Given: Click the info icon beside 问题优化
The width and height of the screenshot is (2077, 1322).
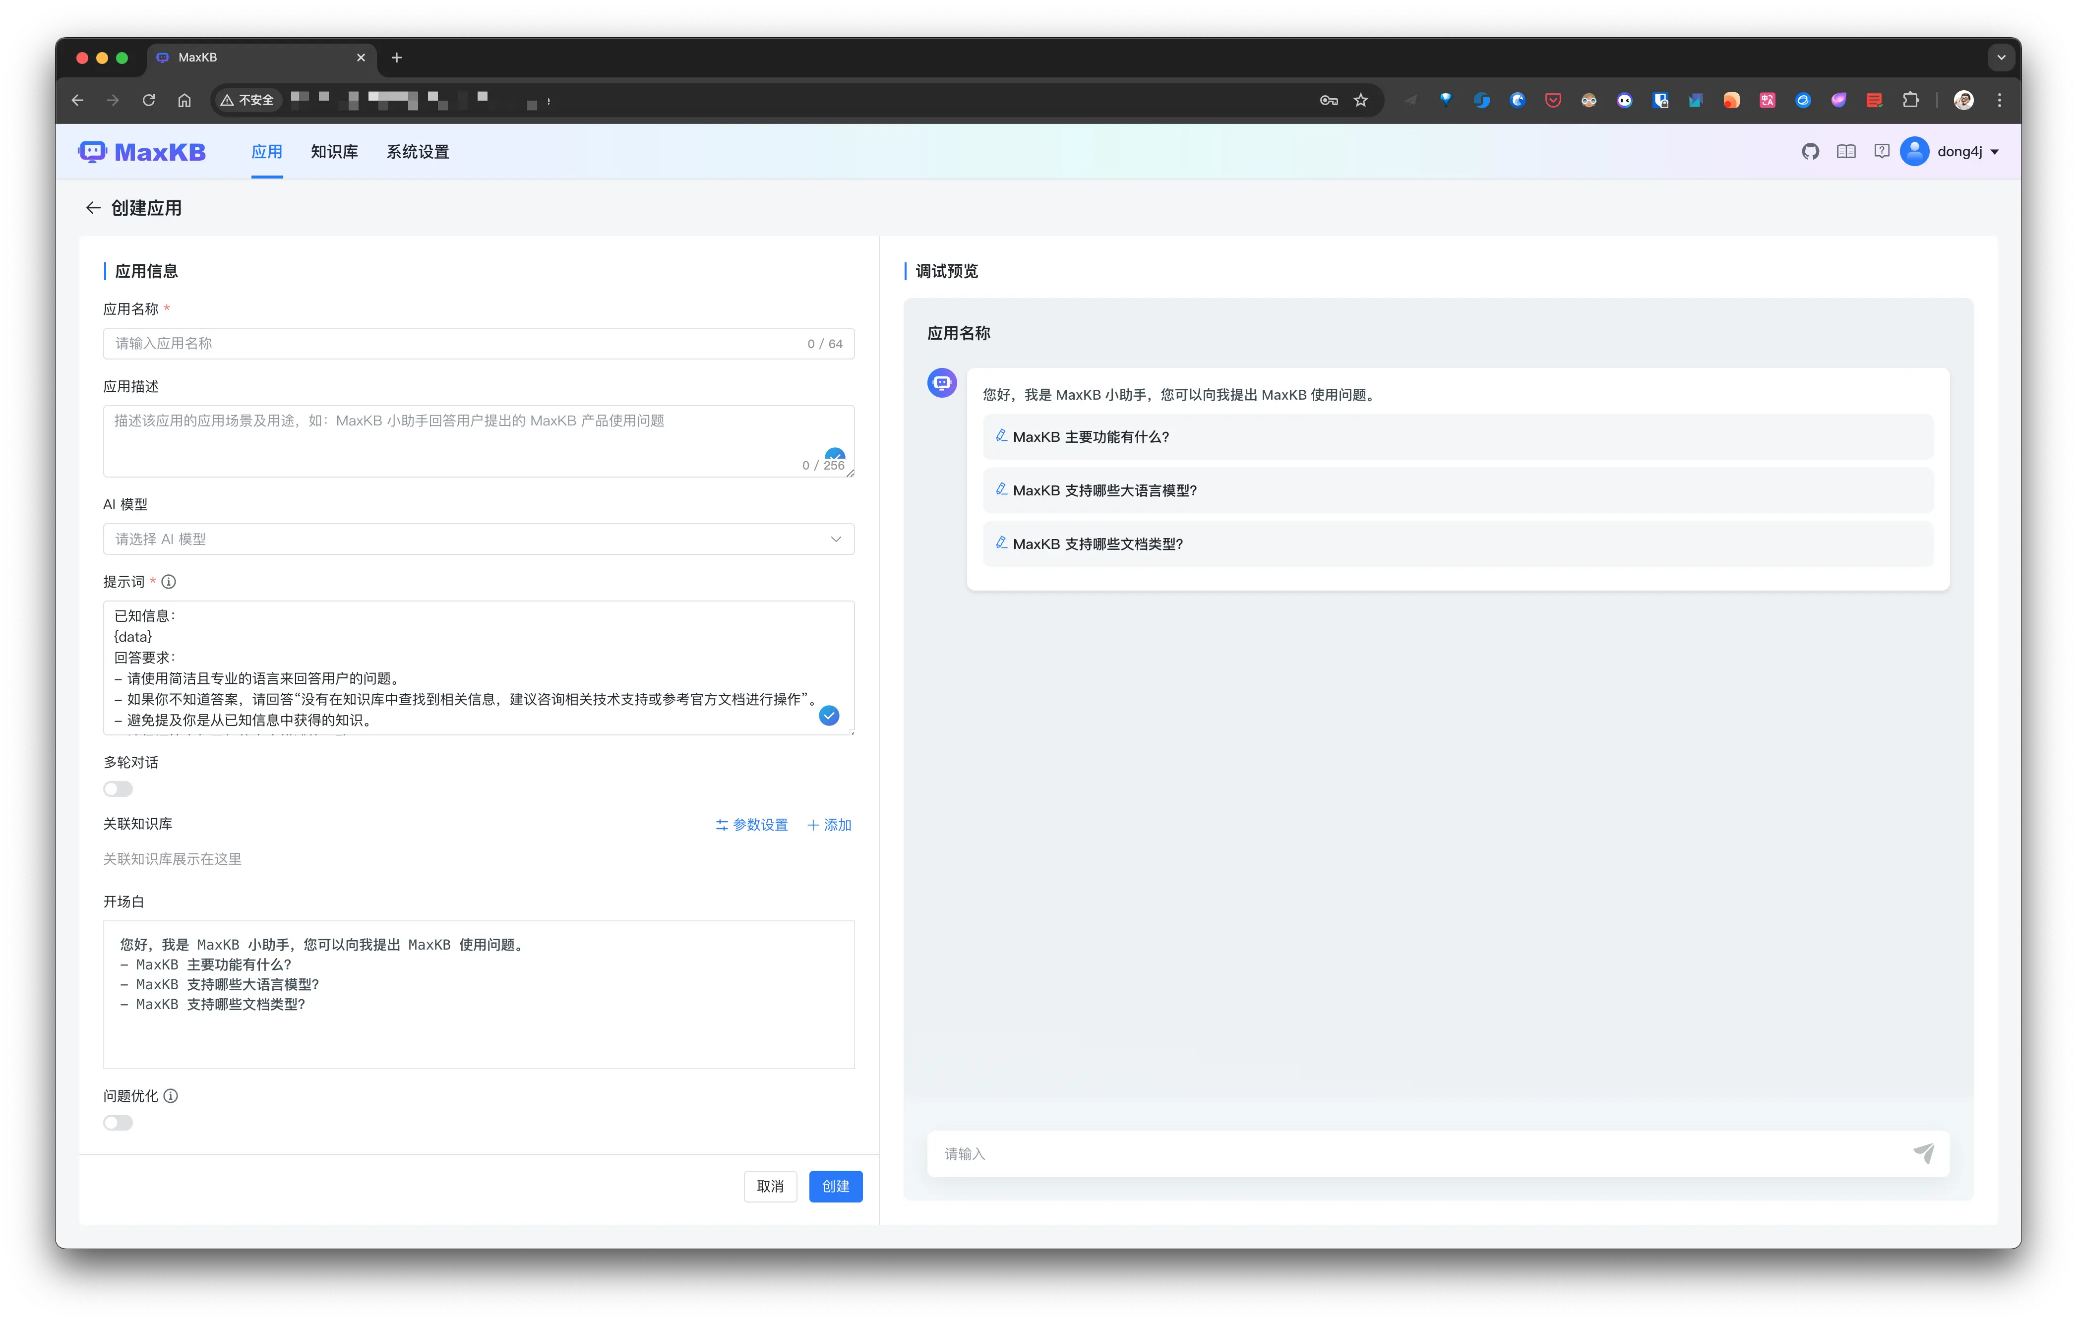Looking at the screenshot, I should (x=171, y=1096).
